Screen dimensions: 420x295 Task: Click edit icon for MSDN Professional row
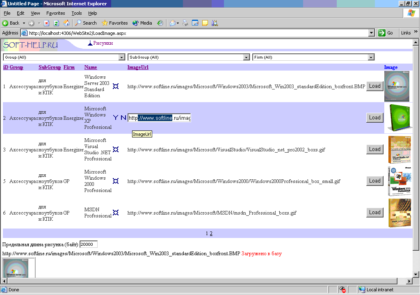click(116, 213)
